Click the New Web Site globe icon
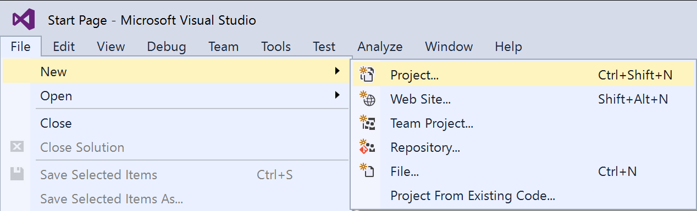697x211 pixels. [367, 99]
